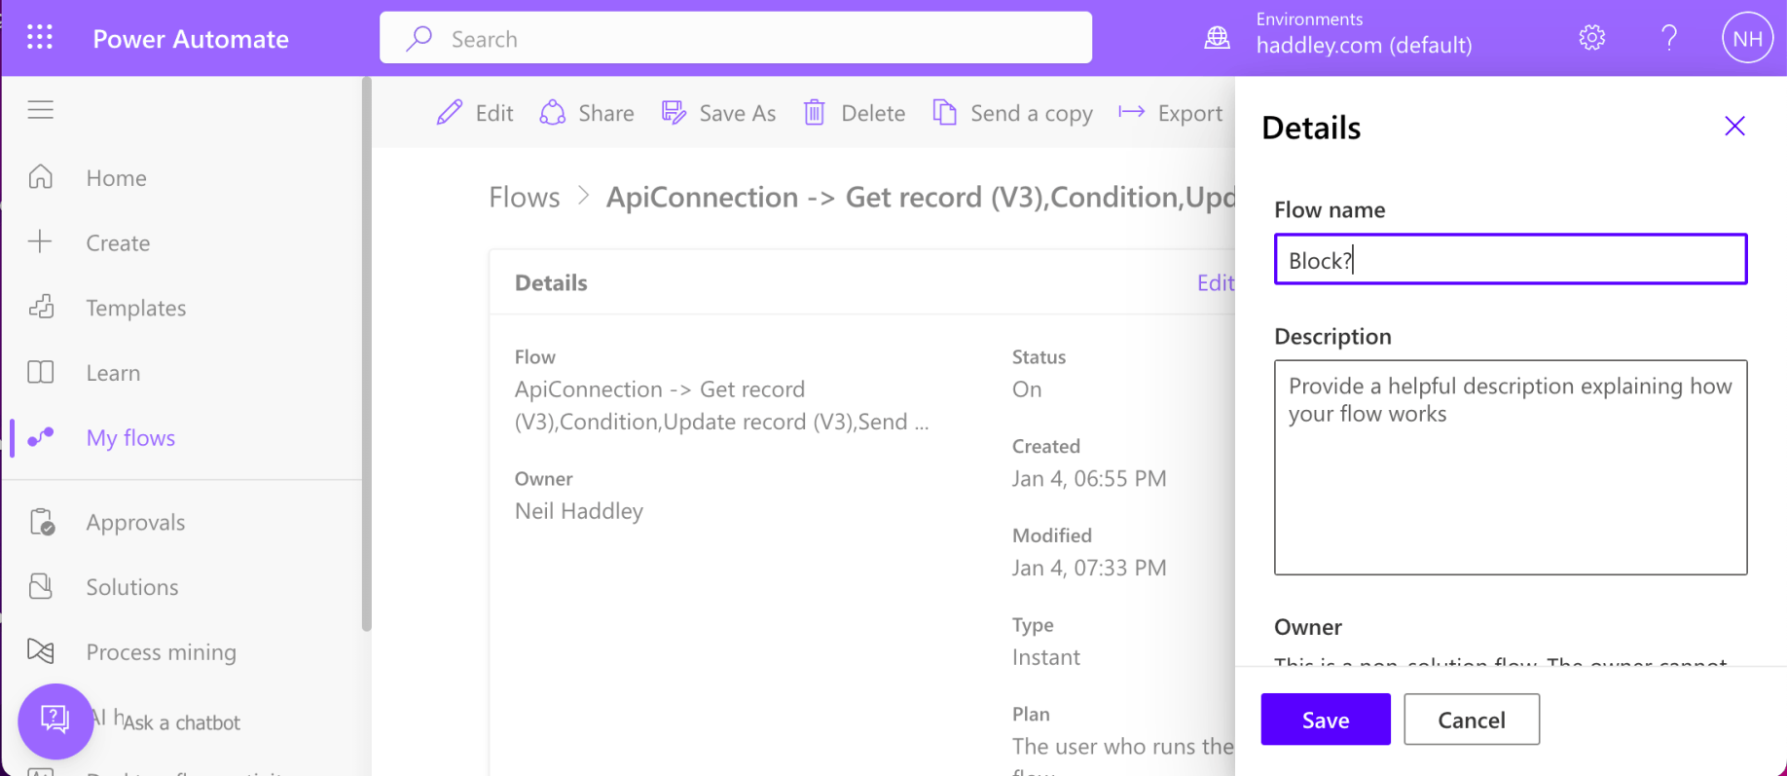Open Templates in the navigation
The width and height of the screenshot is (1787, 776).
135,308
